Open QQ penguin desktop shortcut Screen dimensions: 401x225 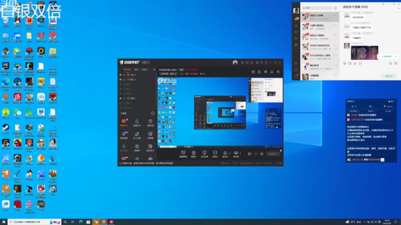tap(18, 21)
